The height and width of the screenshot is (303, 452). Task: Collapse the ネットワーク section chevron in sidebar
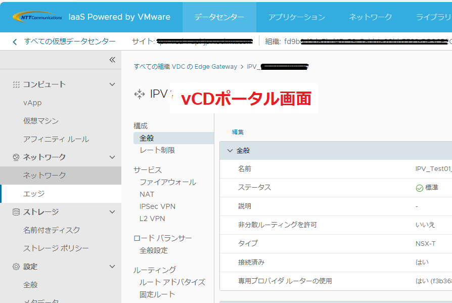tap(112, 157)
